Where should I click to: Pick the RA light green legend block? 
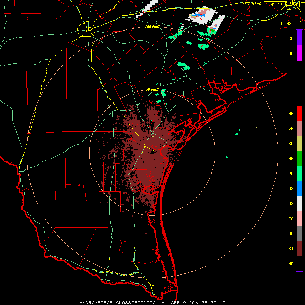(x=299, y=174)
